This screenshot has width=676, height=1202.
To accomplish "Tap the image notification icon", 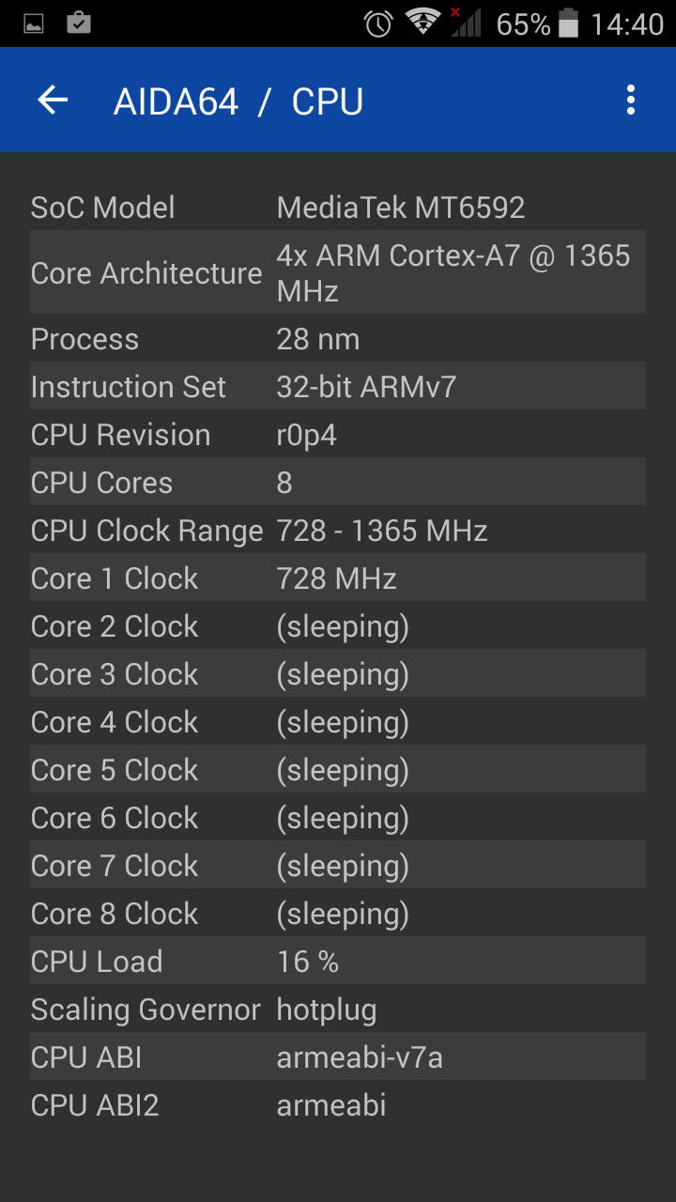I will click(x=34, y=23).
